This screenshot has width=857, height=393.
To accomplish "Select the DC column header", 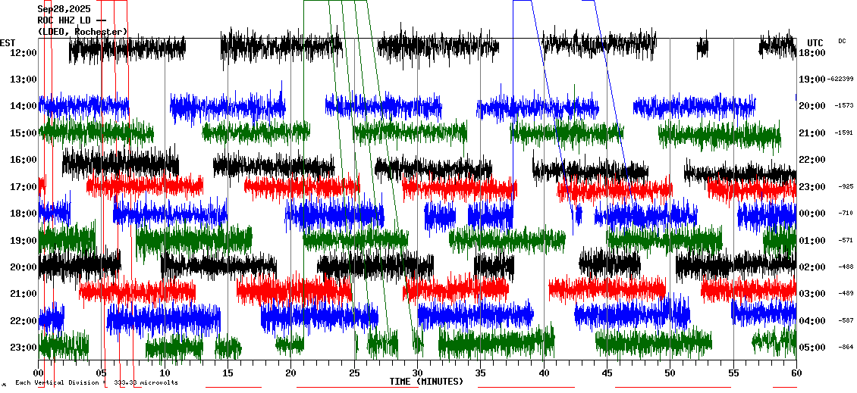I will (842, 41).
